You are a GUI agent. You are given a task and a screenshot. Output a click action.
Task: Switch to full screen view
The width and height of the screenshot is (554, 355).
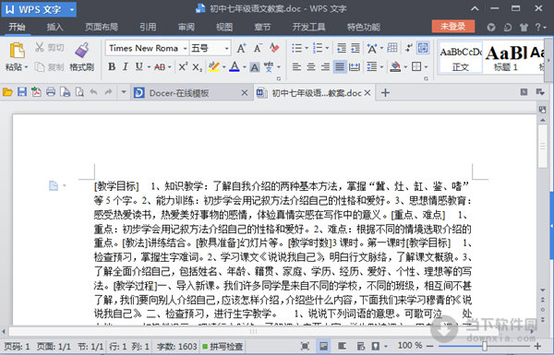[x=305, y=346]
